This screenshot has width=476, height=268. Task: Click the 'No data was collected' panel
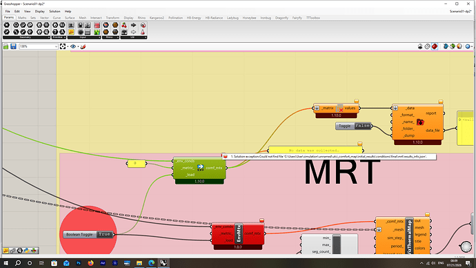[x=315, y=150]
